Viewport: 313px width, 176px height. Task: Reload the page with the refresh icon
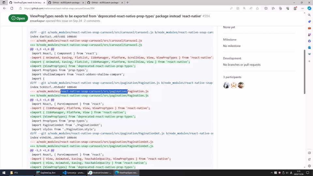pyautogui.click(x=12, y=8)
